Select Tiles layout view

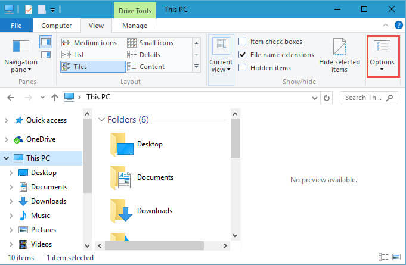click(92, 67)
